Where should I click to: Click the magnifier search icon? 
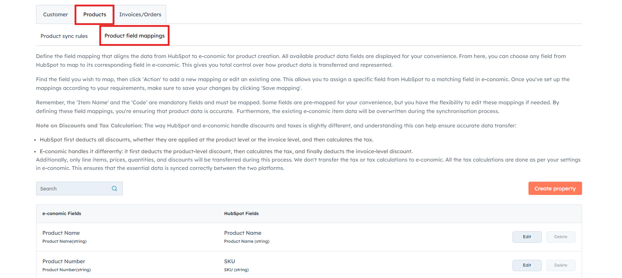point(114,188)
